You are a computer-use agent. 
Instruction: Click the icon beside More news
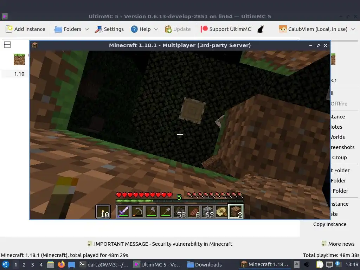[x=324, y=244]
